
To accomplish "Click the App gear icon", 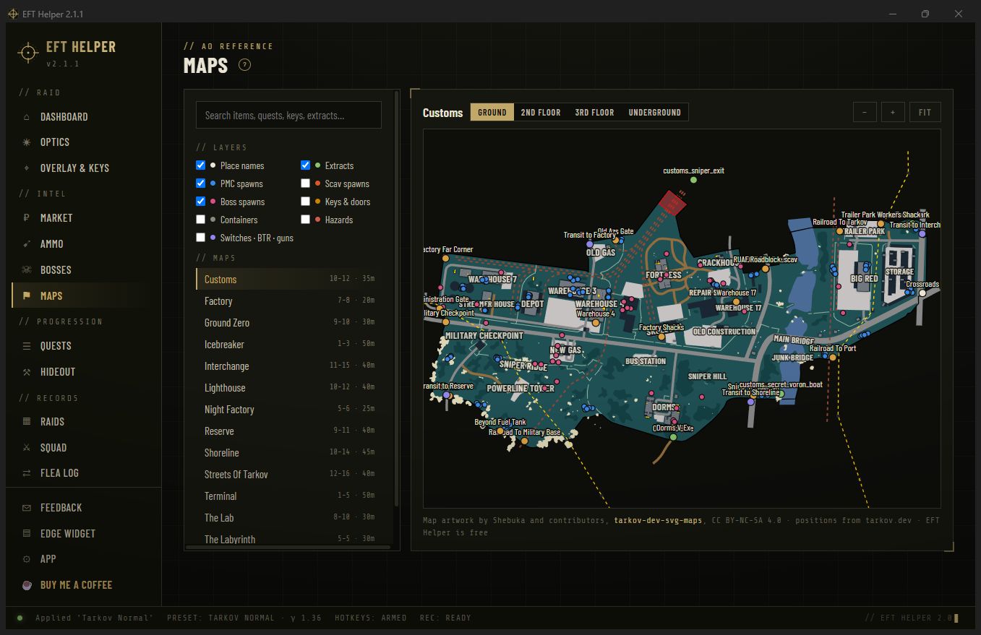I will [x=27, y=559].
